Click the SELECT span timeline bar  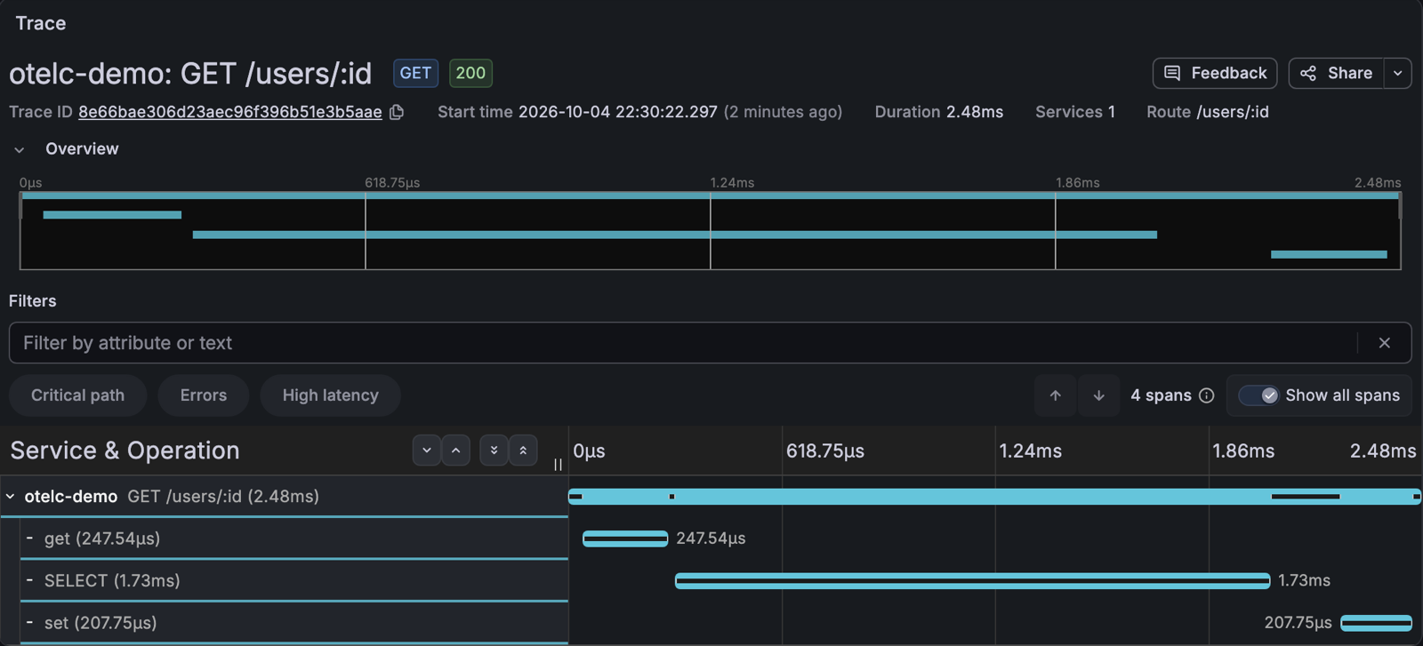click(x=973, y=581)
